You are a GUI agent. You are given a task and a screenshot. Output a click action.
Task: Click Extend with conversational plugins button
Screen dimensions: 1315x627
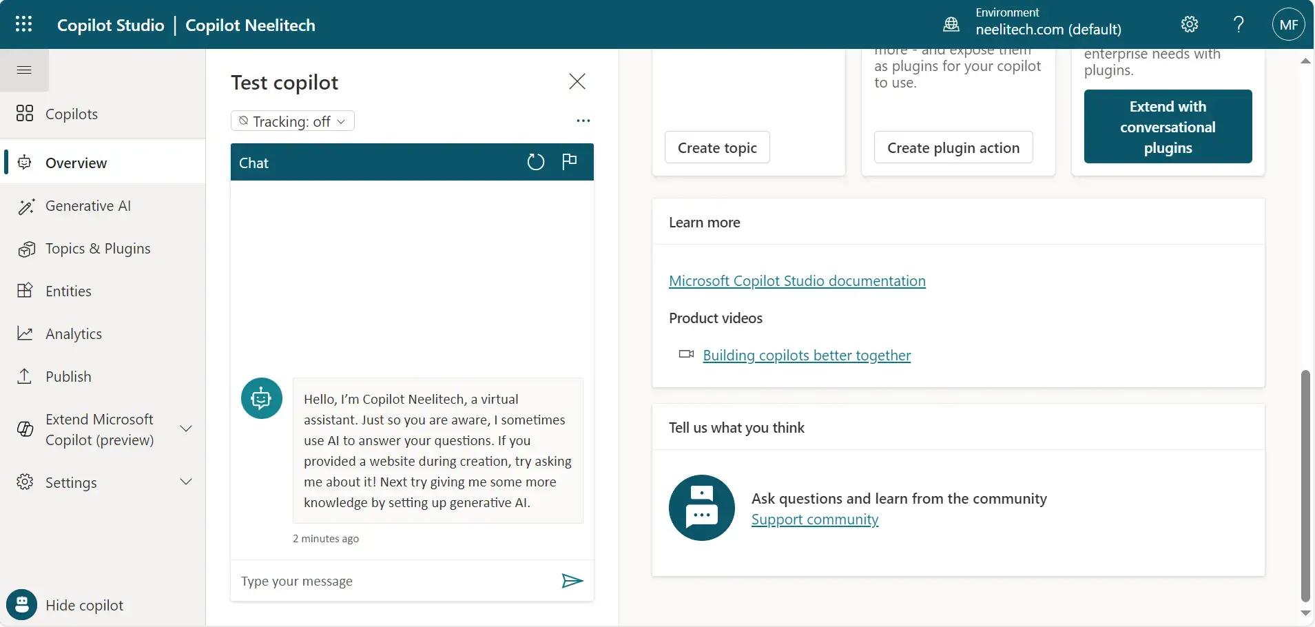point(1168,127)
